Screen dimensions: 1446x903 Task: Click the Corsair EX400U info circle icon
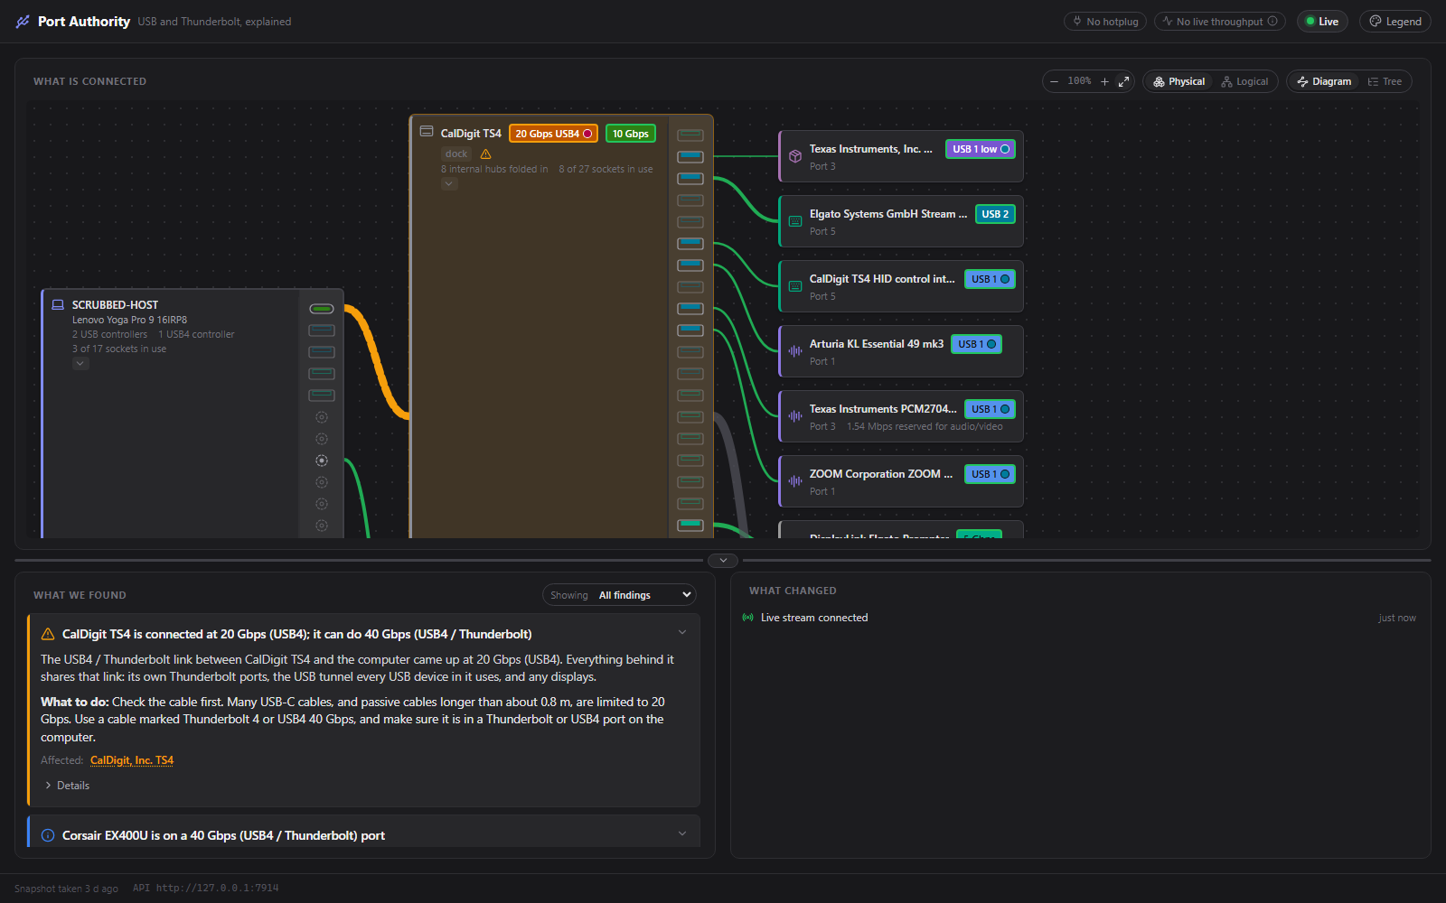[x=48, y=835]
